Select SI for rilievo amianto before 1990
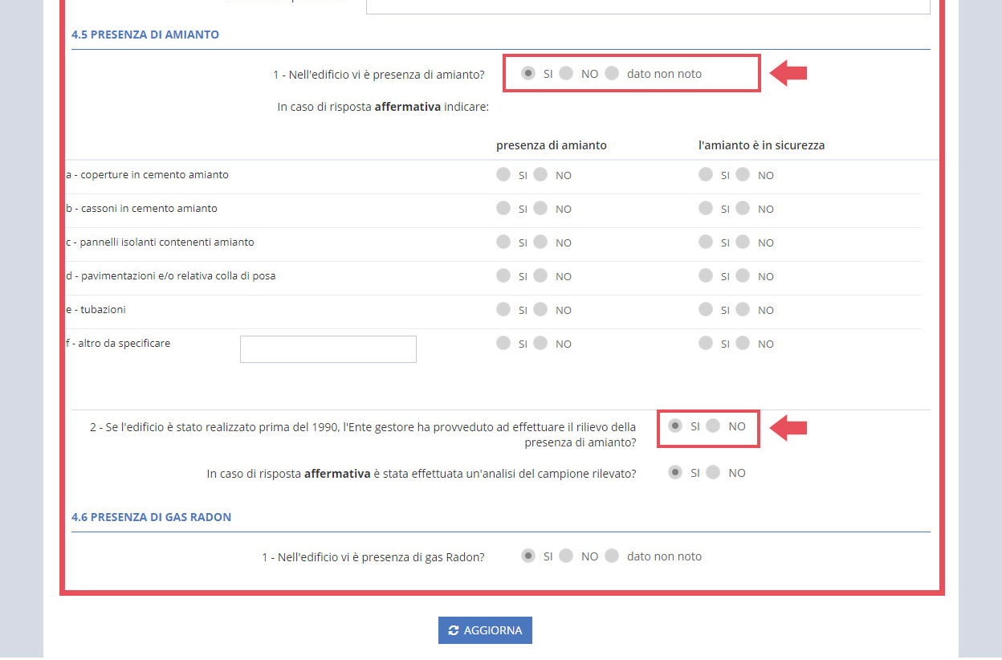 674,426
